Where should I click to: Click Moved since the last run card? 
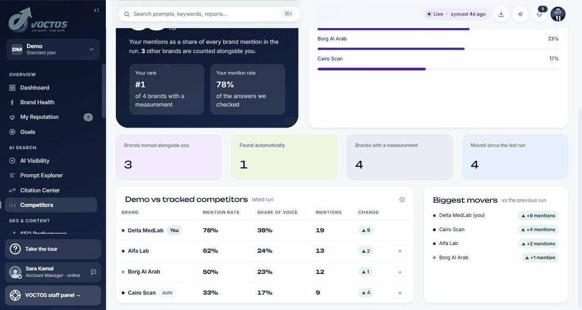515,157
